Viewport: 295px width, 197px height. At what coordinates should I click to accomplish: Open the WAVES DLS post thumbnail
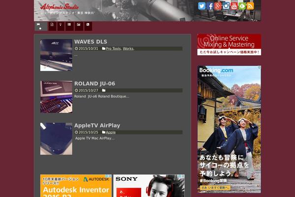click(x=56, y=55)
